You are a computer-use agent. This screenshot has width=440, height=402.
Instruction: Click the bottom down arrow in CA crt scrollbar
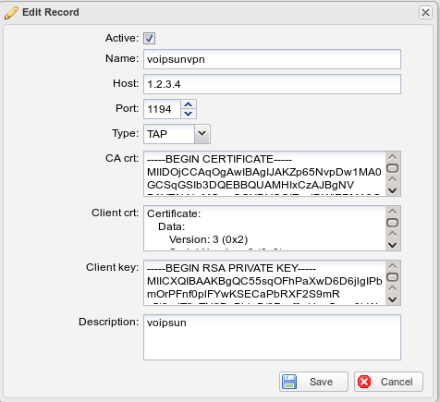click(x=393, y=190)
